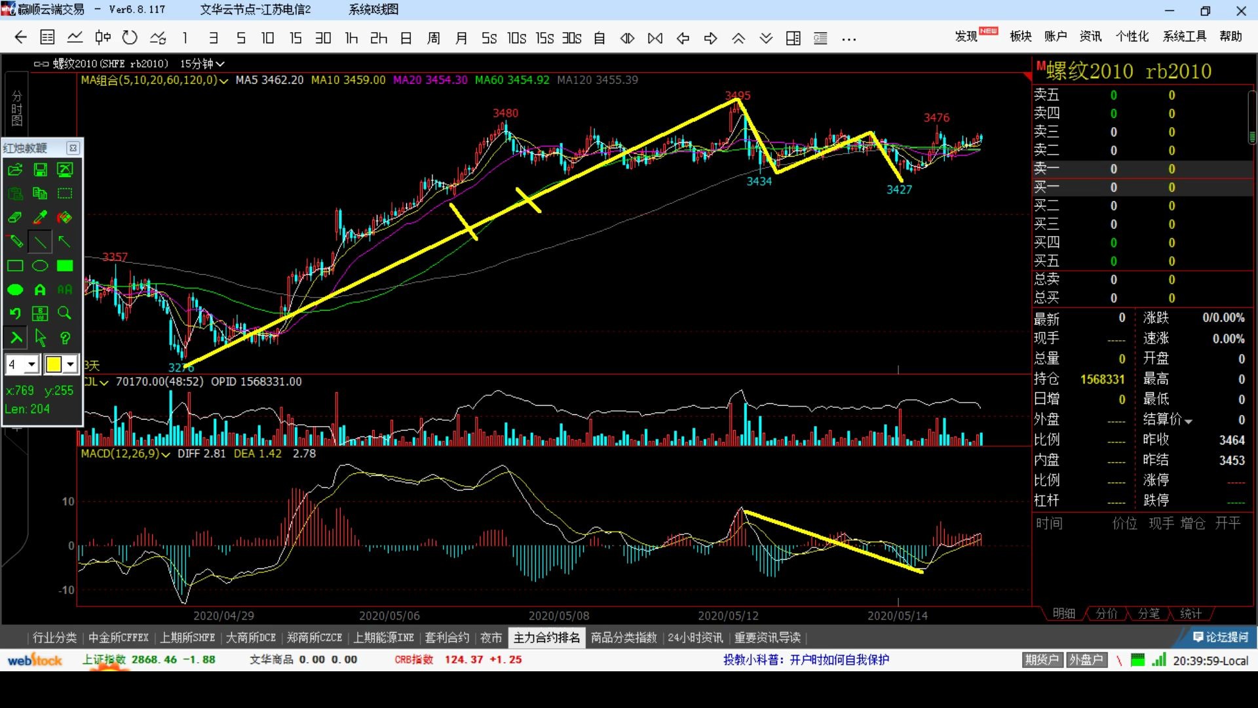
Task: Click the open file icon in drawing panel
Action: [x=15, y=170]
